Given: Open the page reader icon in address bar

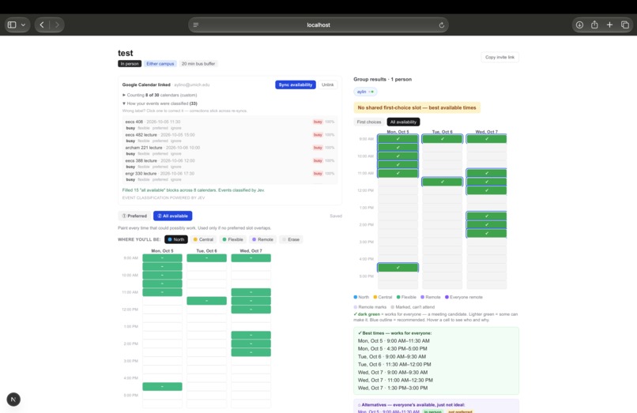Looking at the screenshot, I should click(x=196, y=24).
